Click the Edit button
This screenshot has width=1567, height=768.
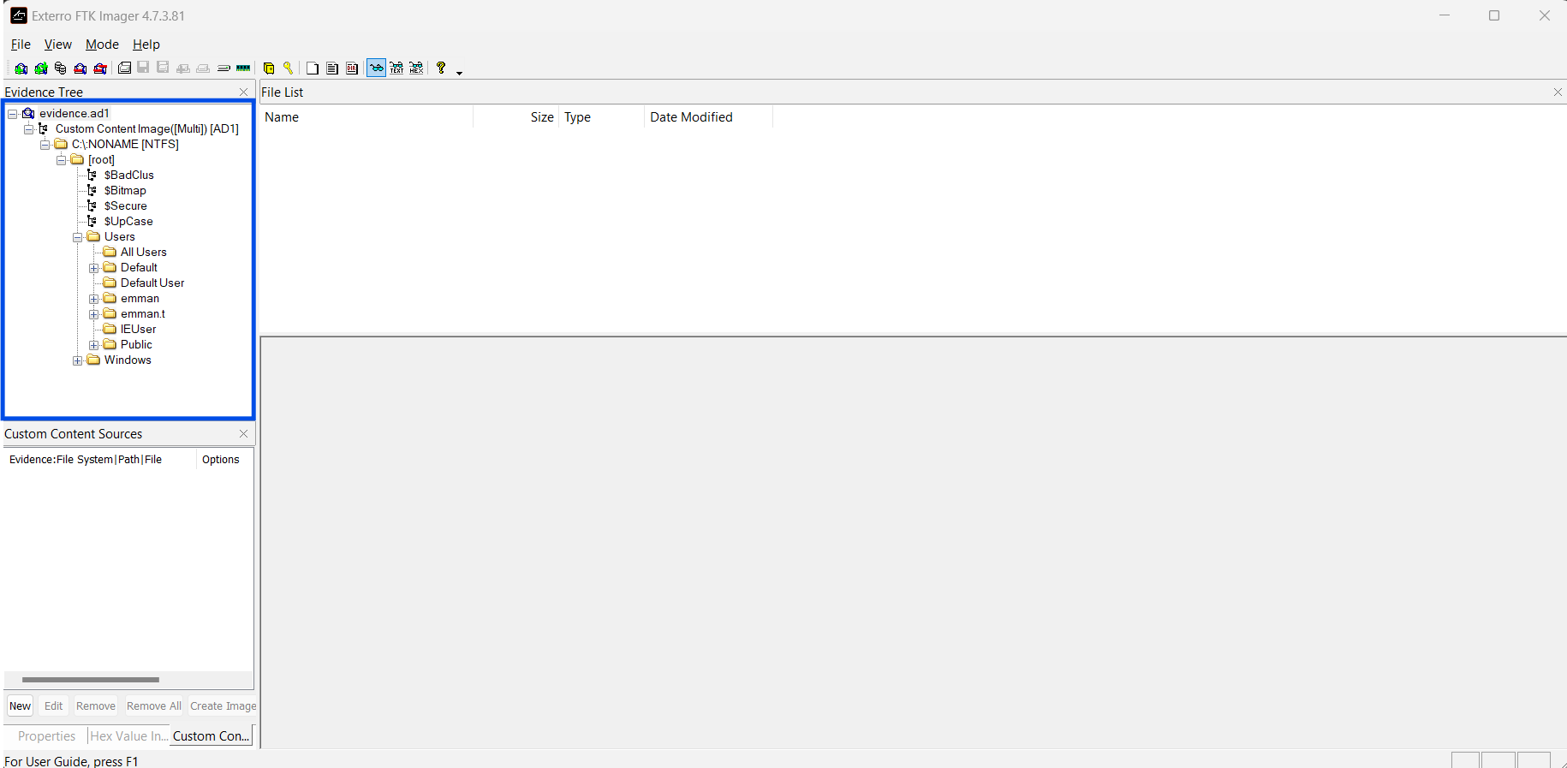(x=54, y=706)
